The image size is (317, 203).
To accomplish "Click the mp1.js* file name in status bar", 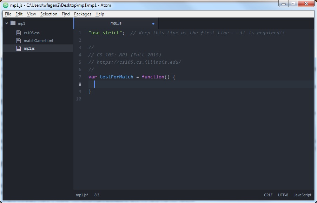I will tap(82, 195).
